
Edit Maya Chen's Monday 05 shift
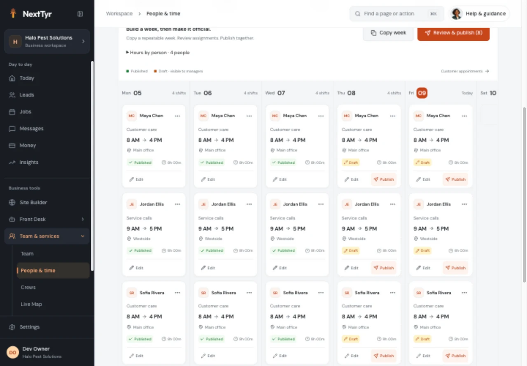click(x=136, y=180)
